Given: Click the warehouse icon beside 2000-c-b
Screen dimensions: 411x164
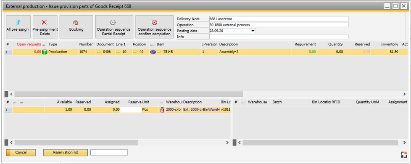Looking at the screenshot, I should [162, 110].
